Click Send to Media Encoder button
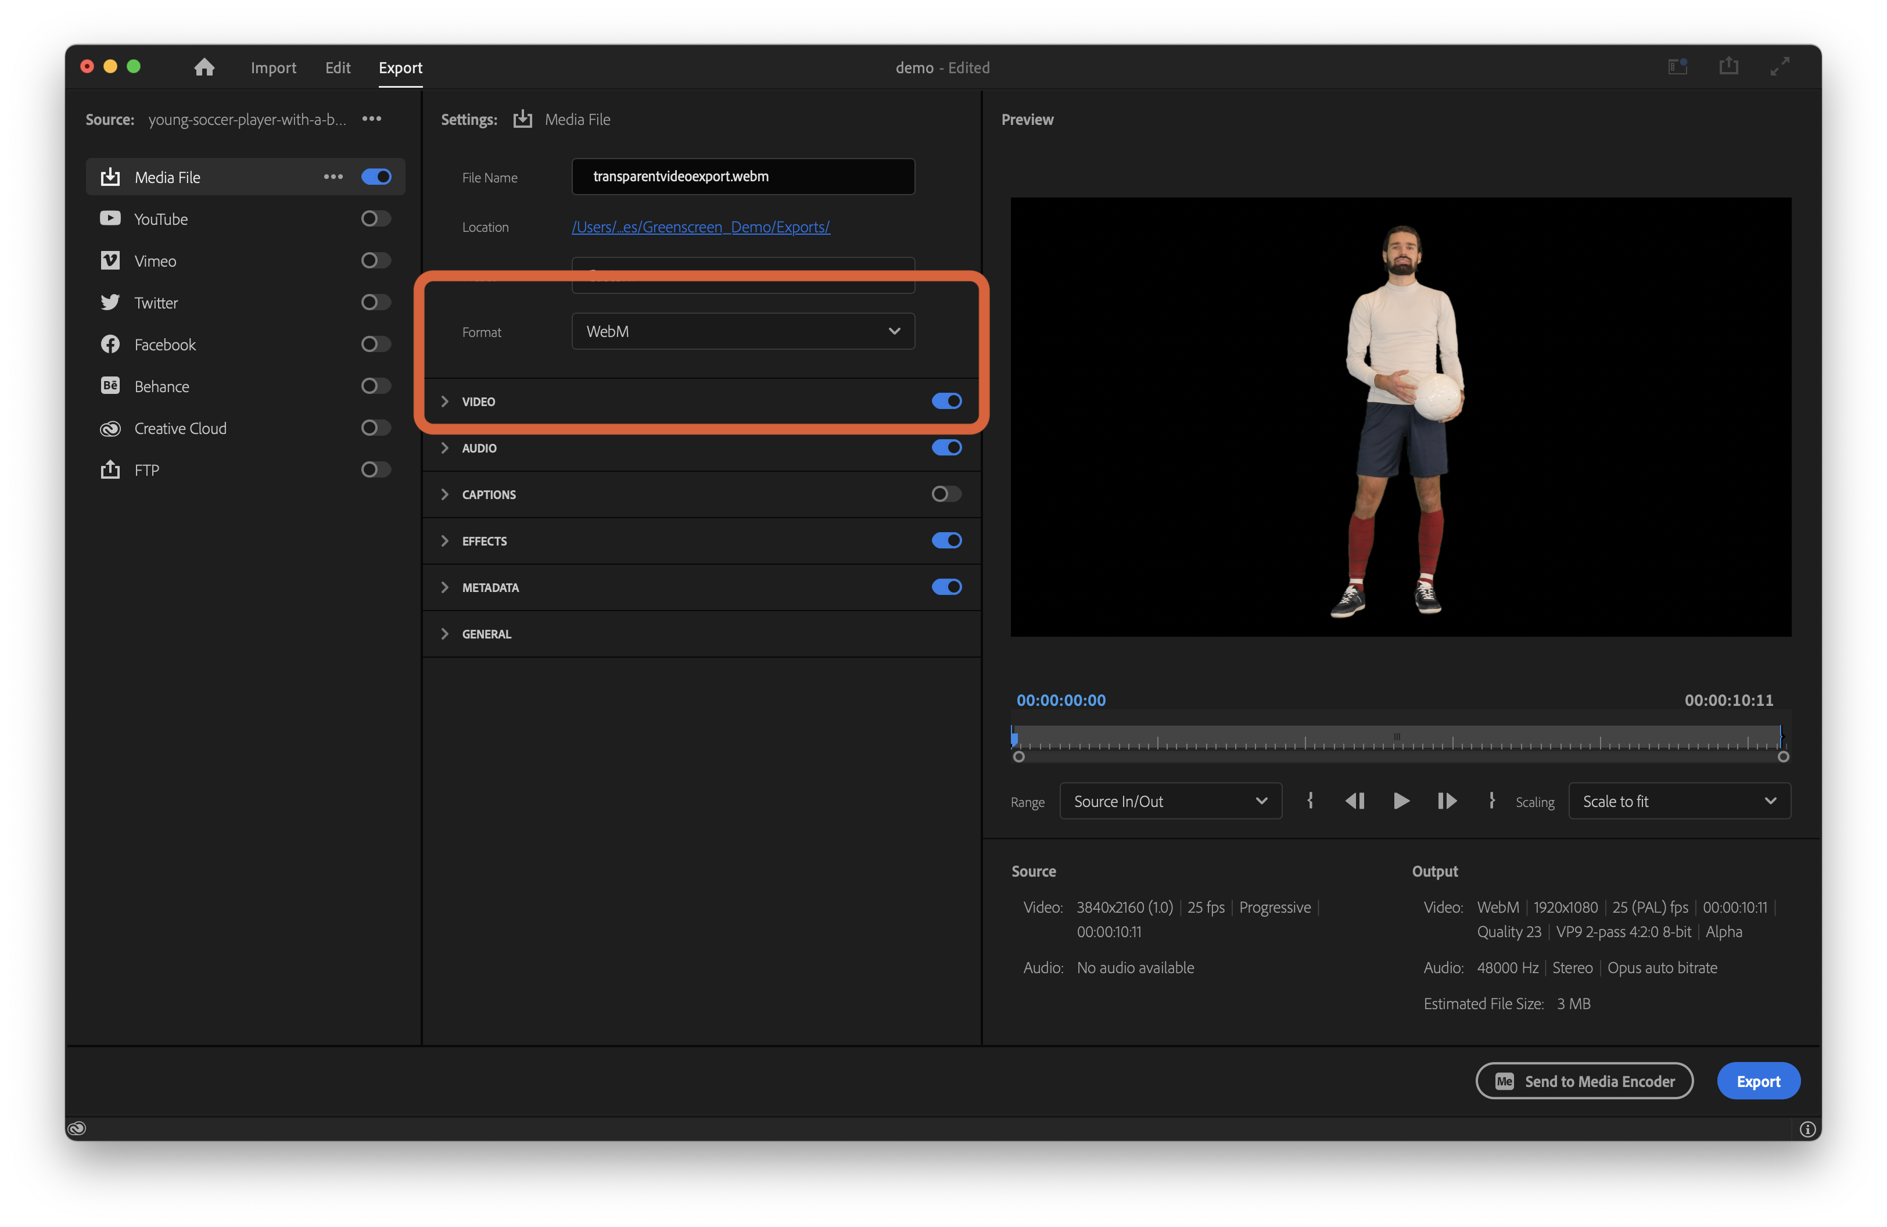 click(x=1584, y=1081)
